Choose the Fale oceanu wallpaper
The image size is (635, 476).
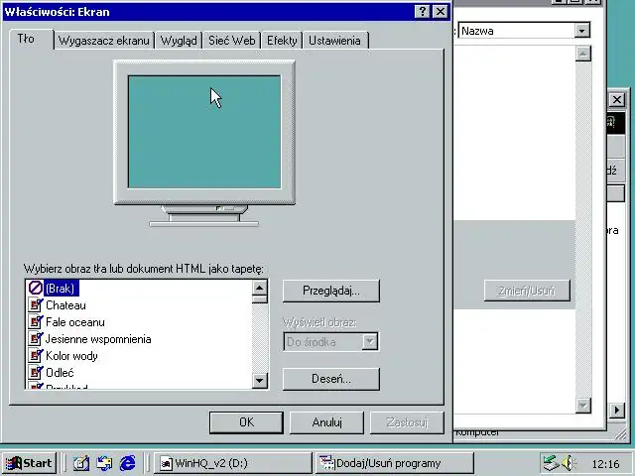pos(75,322)
